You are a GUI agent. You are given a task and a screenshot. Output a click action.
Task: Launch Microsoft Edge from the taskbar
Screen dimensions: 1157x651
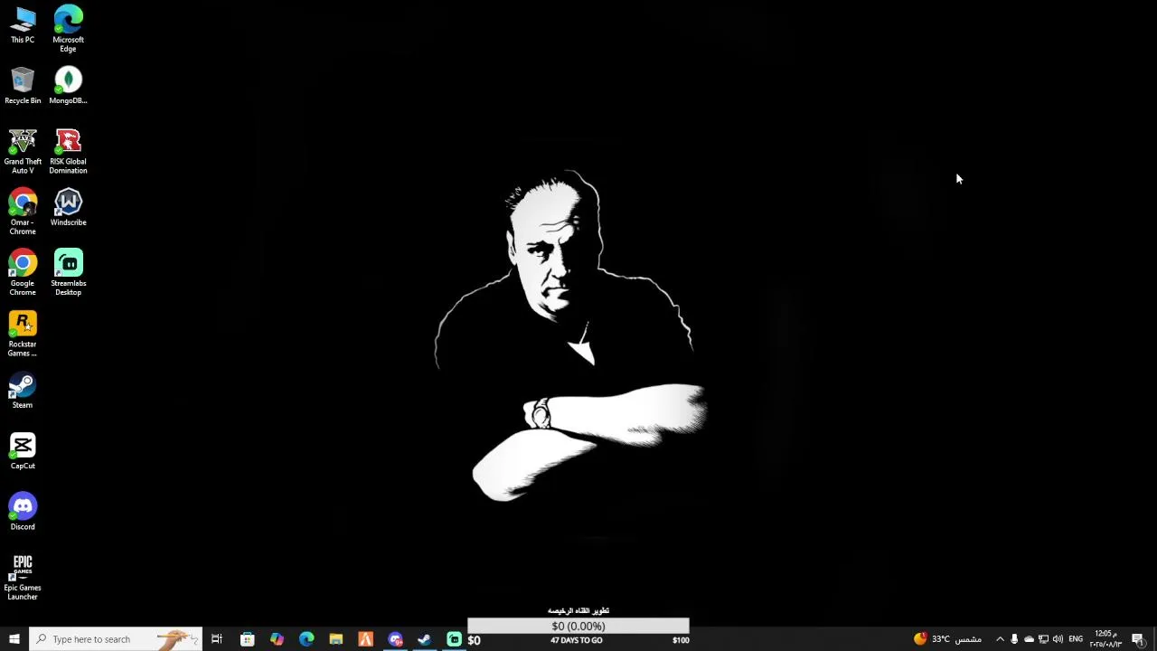coord(306,639)
